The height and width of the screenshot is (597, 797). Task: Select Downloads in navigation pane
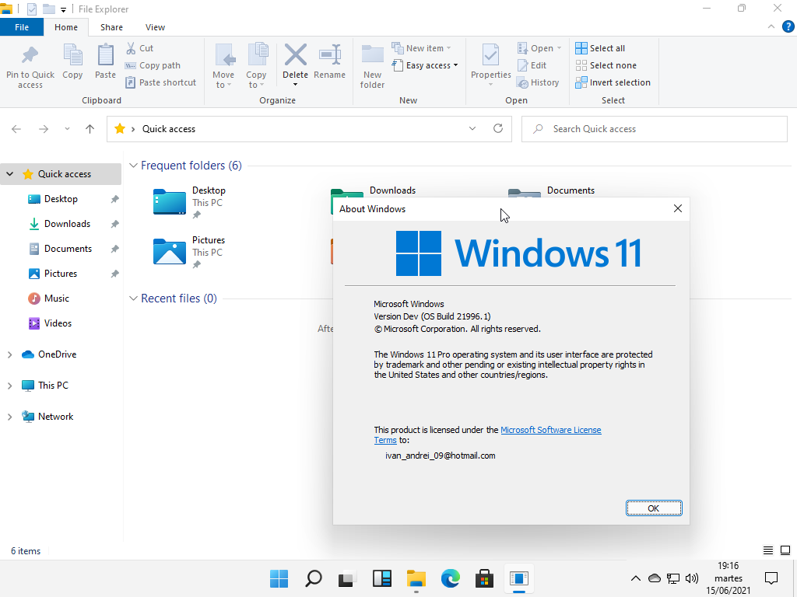pos(59,224)
